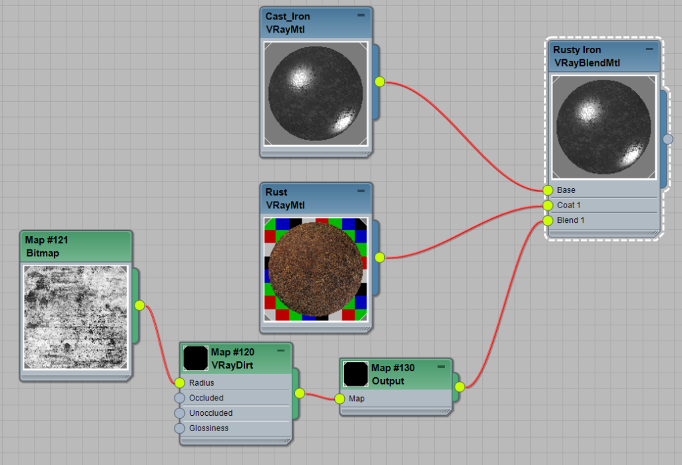
Task: Click the Rust material sphere preview
Action: (x=316, y=269)
